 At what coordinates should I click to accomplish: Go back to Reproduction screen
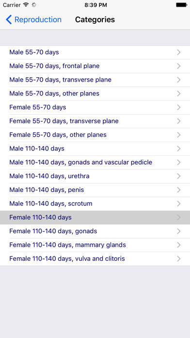point(33,19)
